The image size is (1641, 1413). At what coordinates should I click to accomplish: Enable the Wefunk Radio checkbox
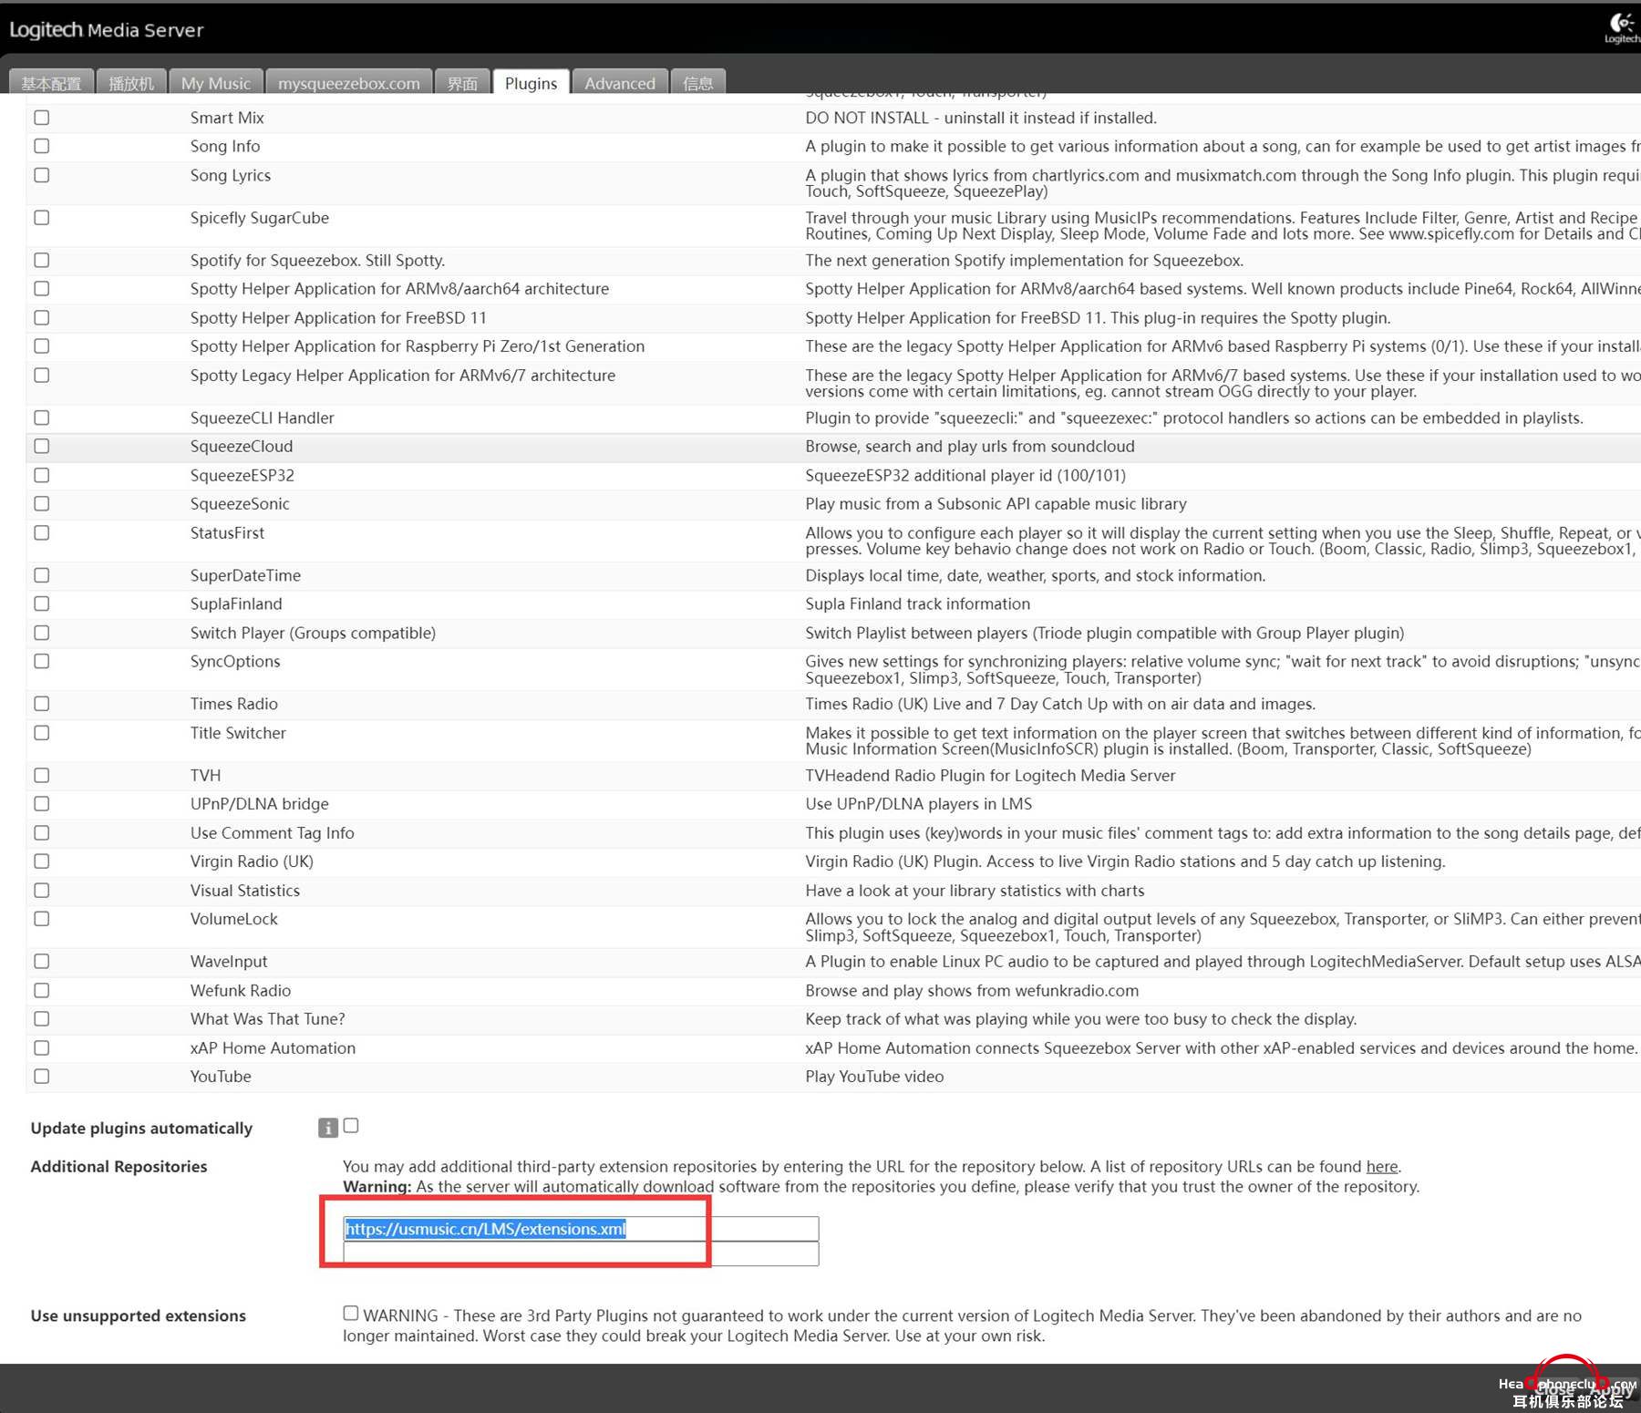pyautogui.click(x=42, y=991)
